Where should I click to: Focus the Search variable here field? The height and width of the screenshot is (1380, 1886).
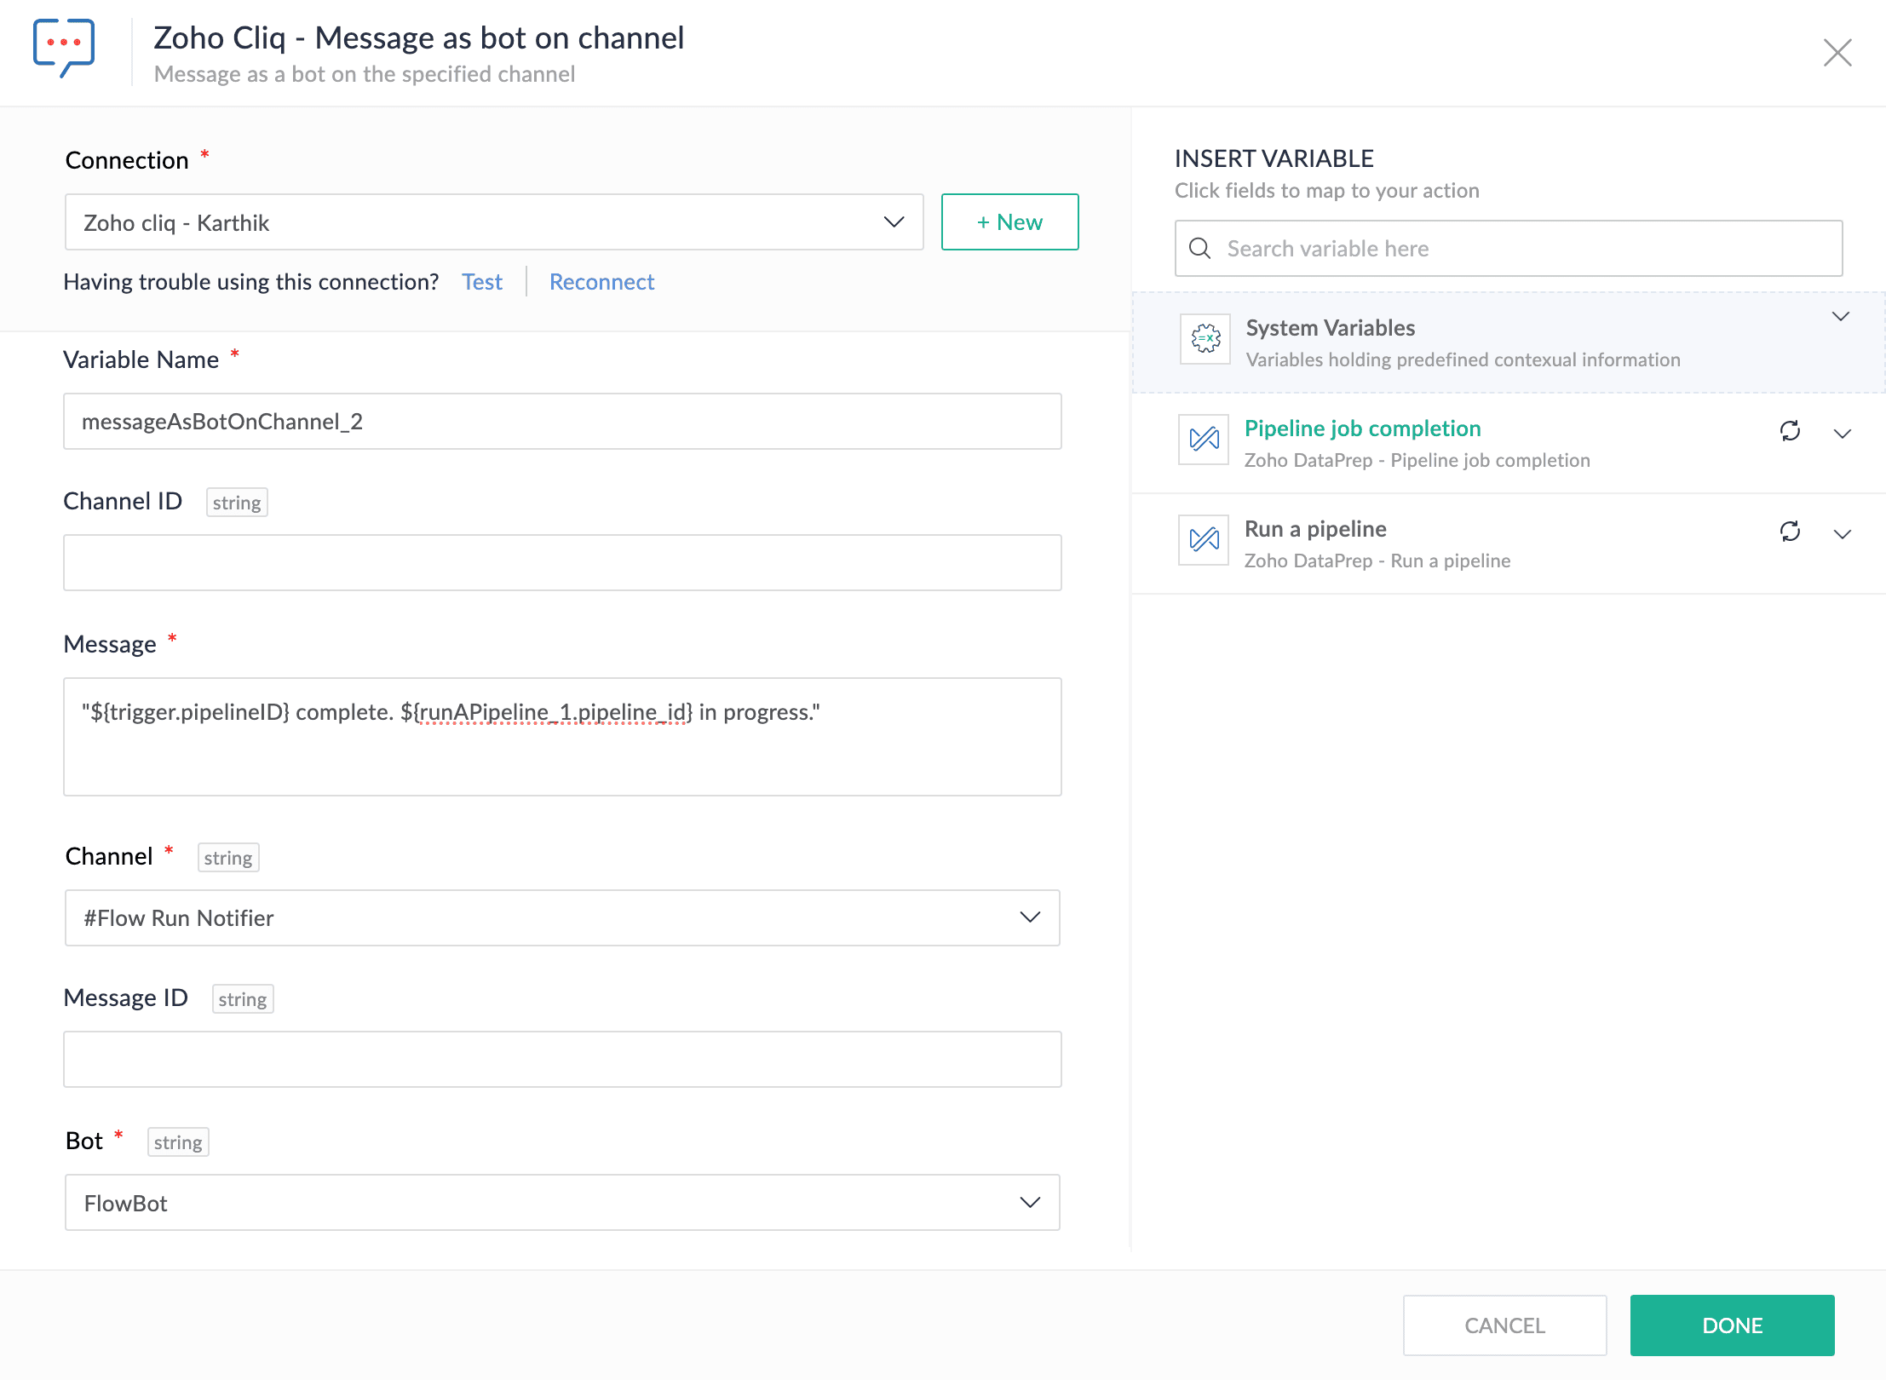1525,249
